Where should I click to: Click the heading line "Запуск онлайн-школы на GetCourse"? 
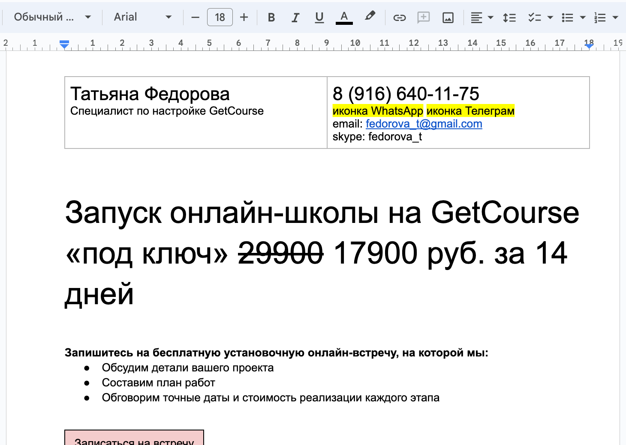click(322, 212)
